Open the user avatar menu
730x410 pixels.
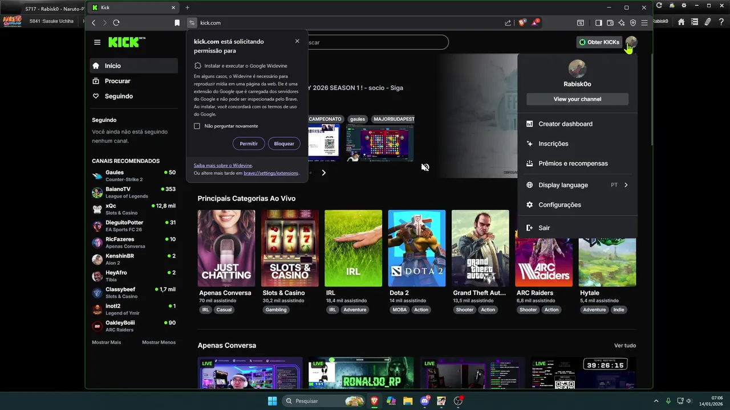[x=631, y=42]
